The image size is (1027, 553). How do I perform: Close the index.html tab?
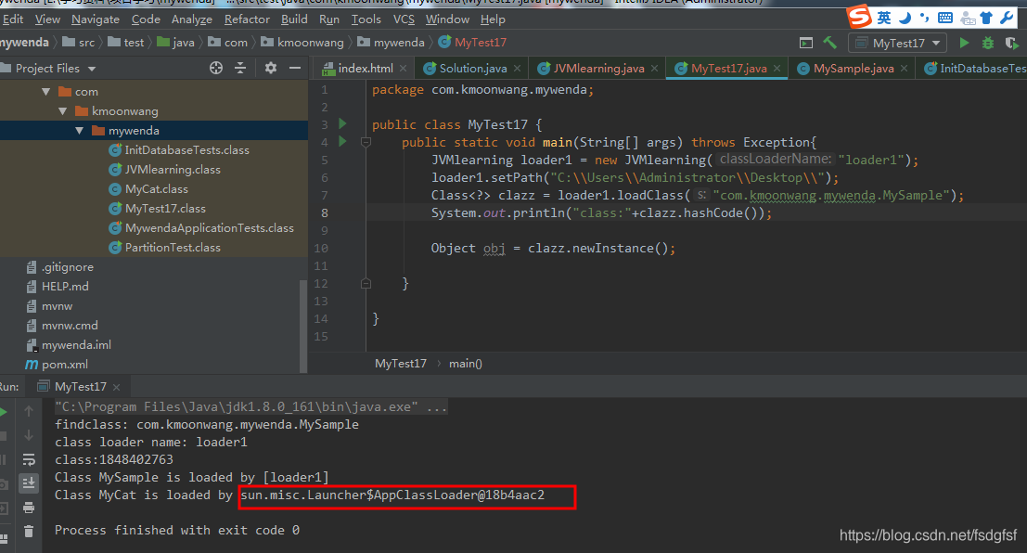point(403,68)
